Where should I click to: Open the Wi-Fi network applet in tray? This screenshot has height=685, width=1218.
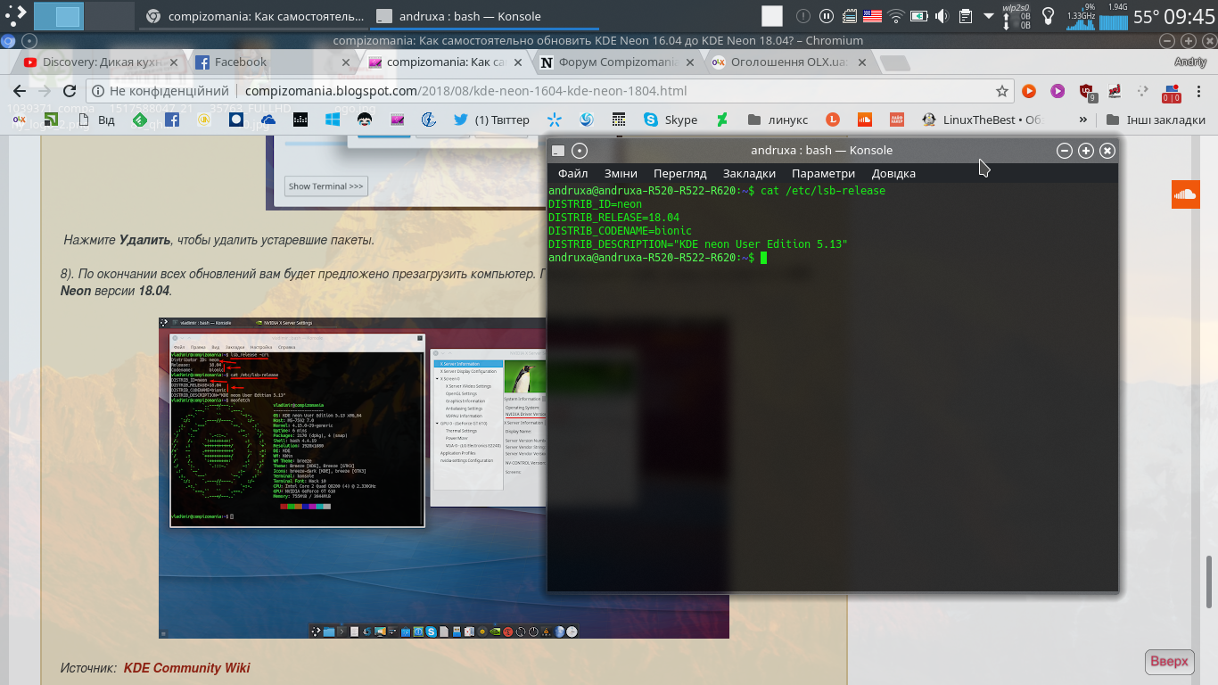click(895, 16)
